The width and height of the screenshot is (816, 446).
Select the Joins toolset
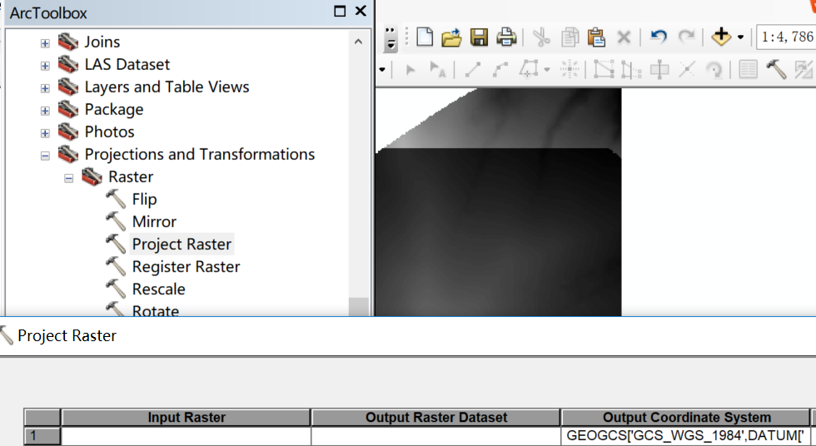(x=102, y=42)
